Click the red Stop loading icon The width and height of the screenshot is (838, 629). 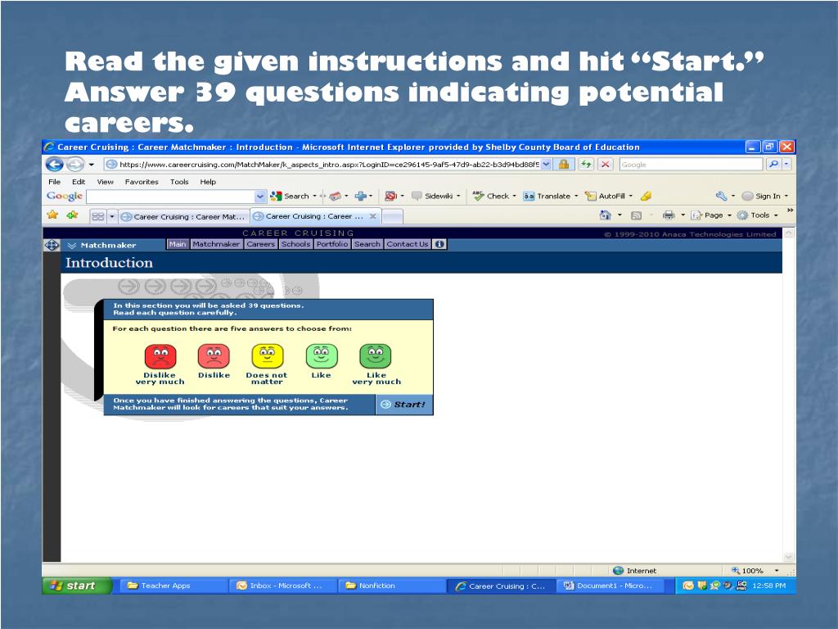605,165
